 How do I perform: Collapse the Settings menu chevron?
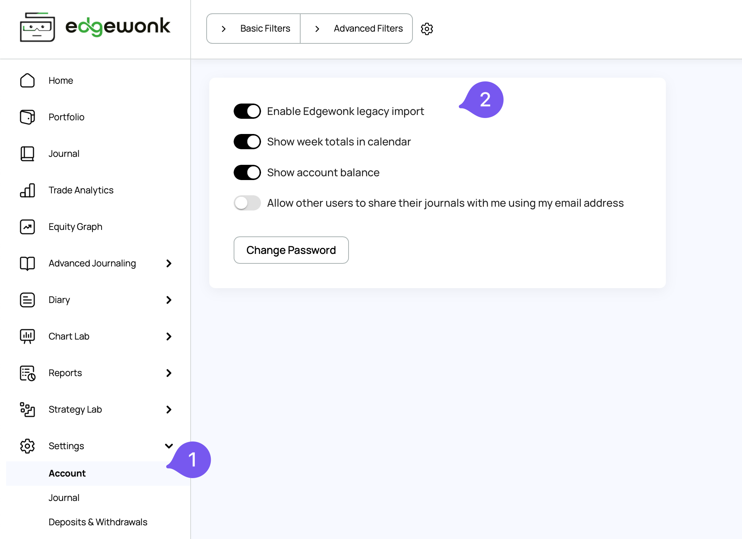coord(169,446)
